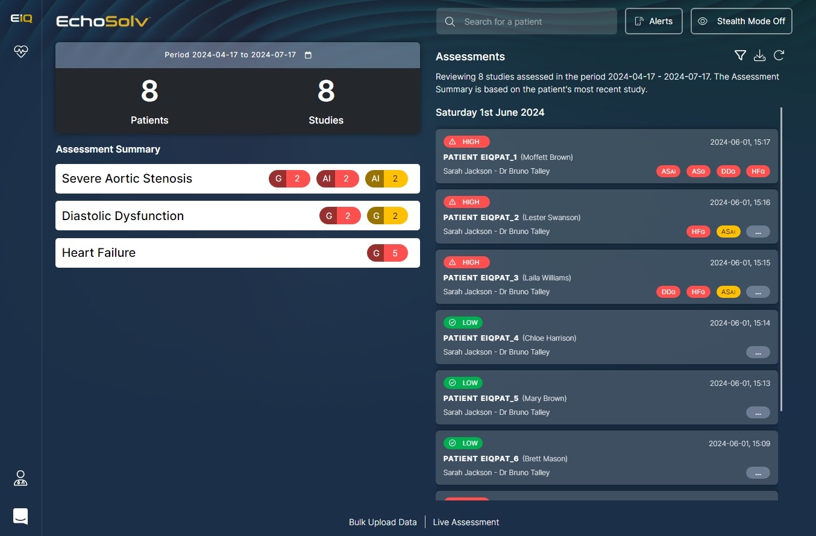Click the Search for a patient field
Image resolution: width=816 pixels, height=536 pixels.
click(527, 21)
